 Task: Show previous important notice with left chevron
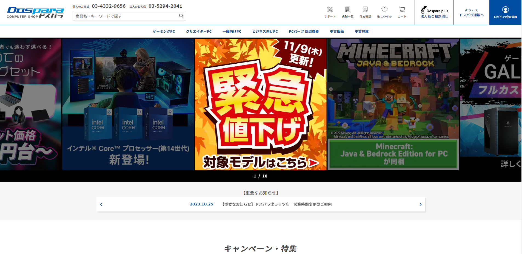pyautogui.click(x=101, y=204)
